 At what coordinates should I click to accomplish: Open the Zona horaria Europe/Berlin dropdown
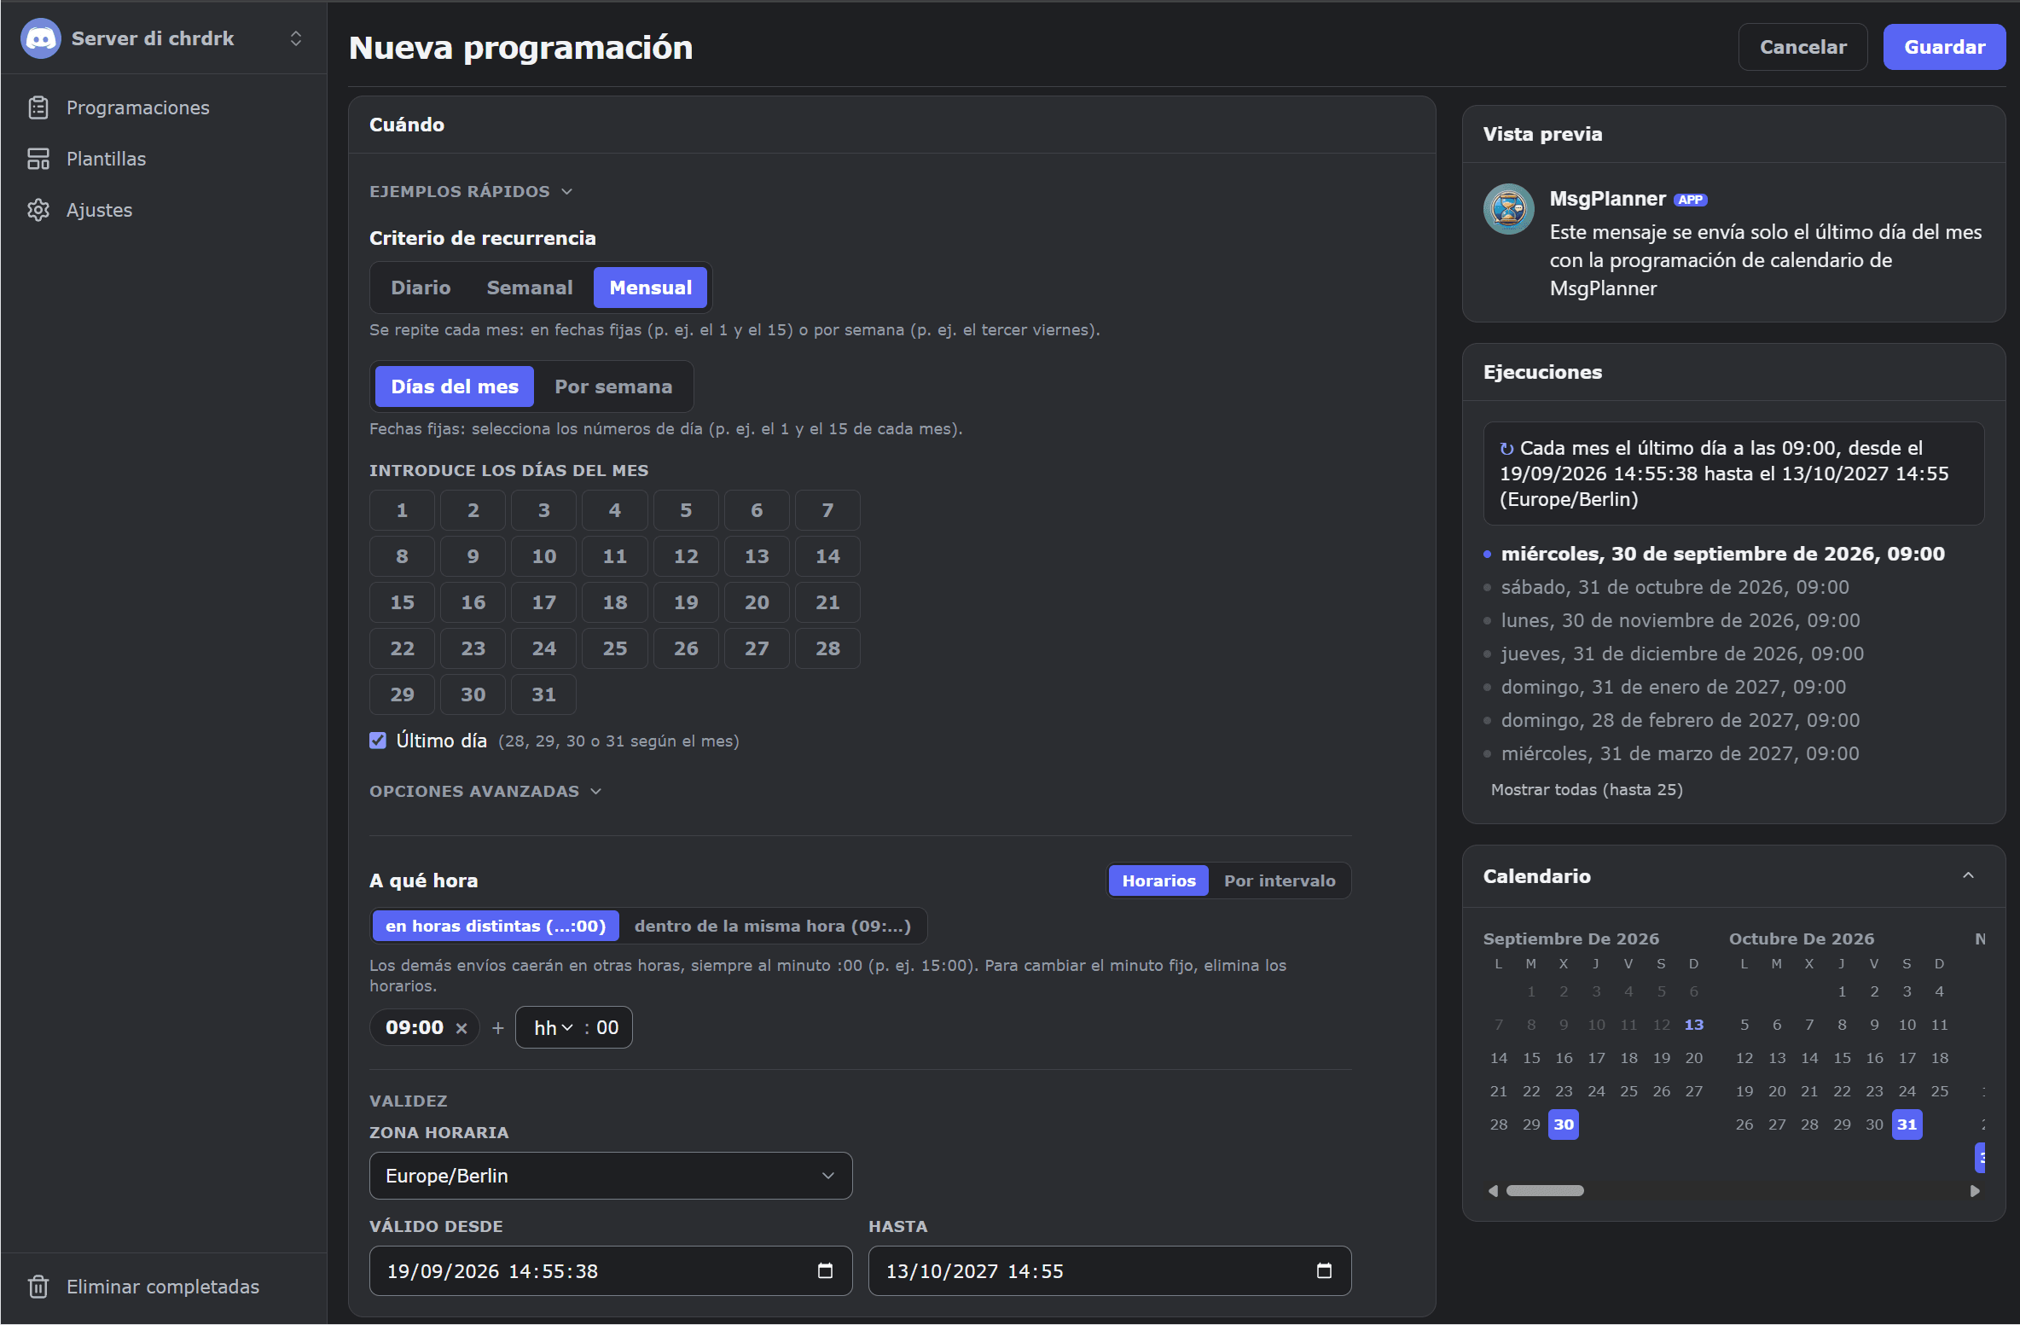[611, 1176]
